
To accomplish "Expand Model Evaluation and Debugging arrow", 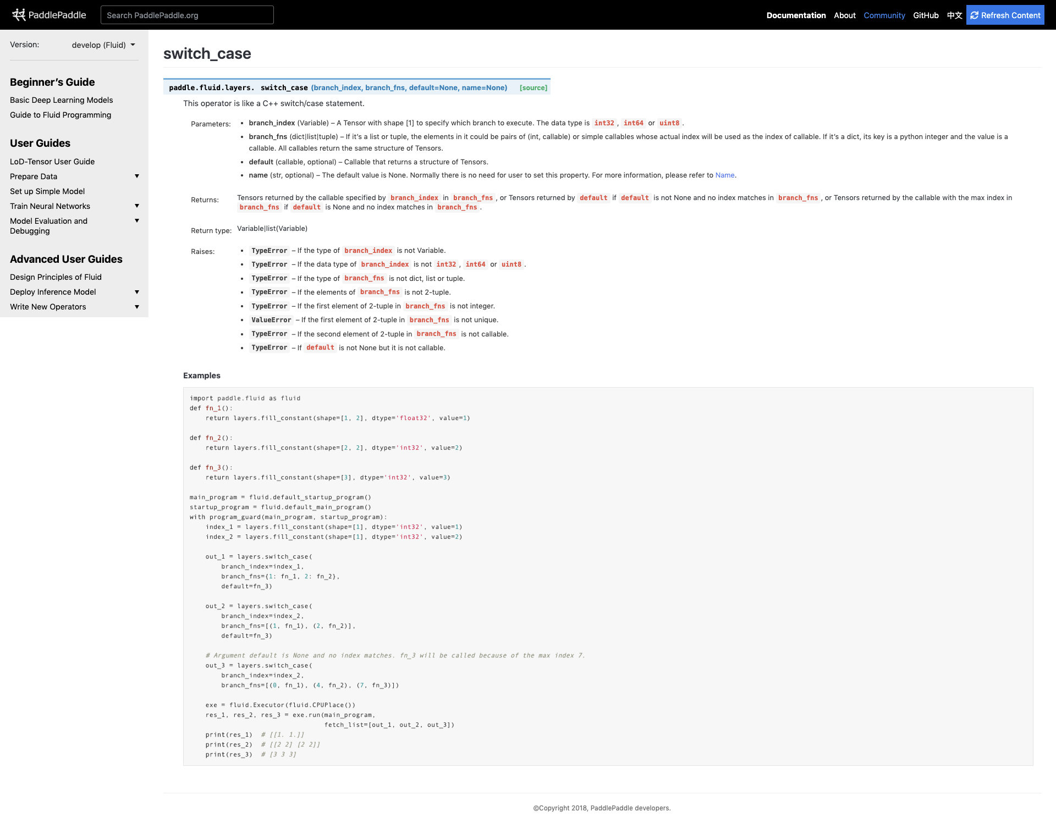I will coord(137,220).
